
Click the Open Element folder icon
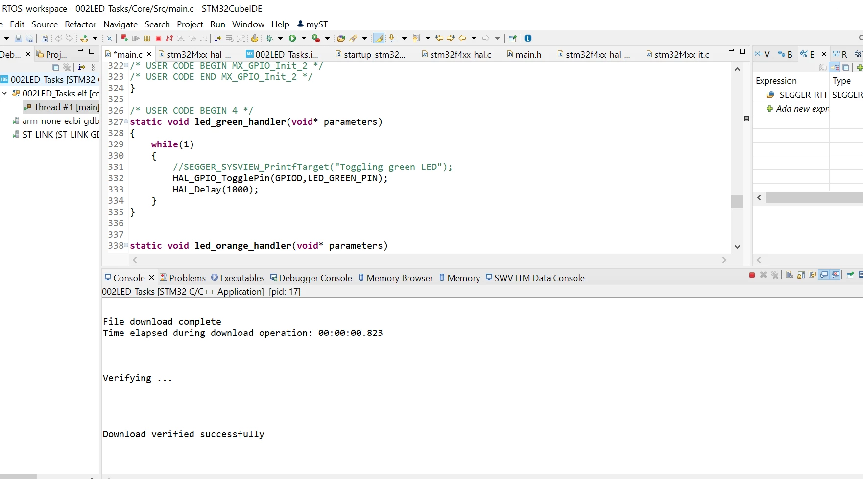click(341, 38)
